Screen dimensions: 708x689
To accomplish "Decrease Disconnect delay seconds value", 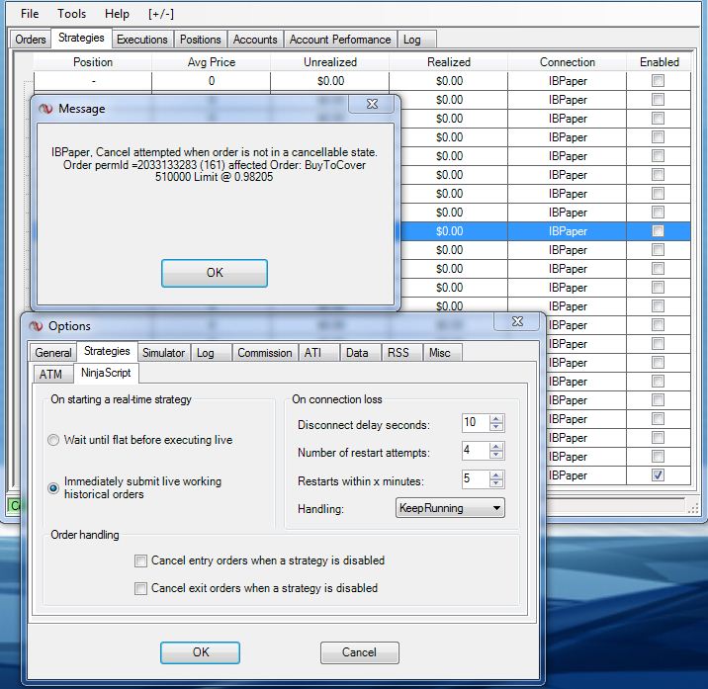I will point(496,427).
